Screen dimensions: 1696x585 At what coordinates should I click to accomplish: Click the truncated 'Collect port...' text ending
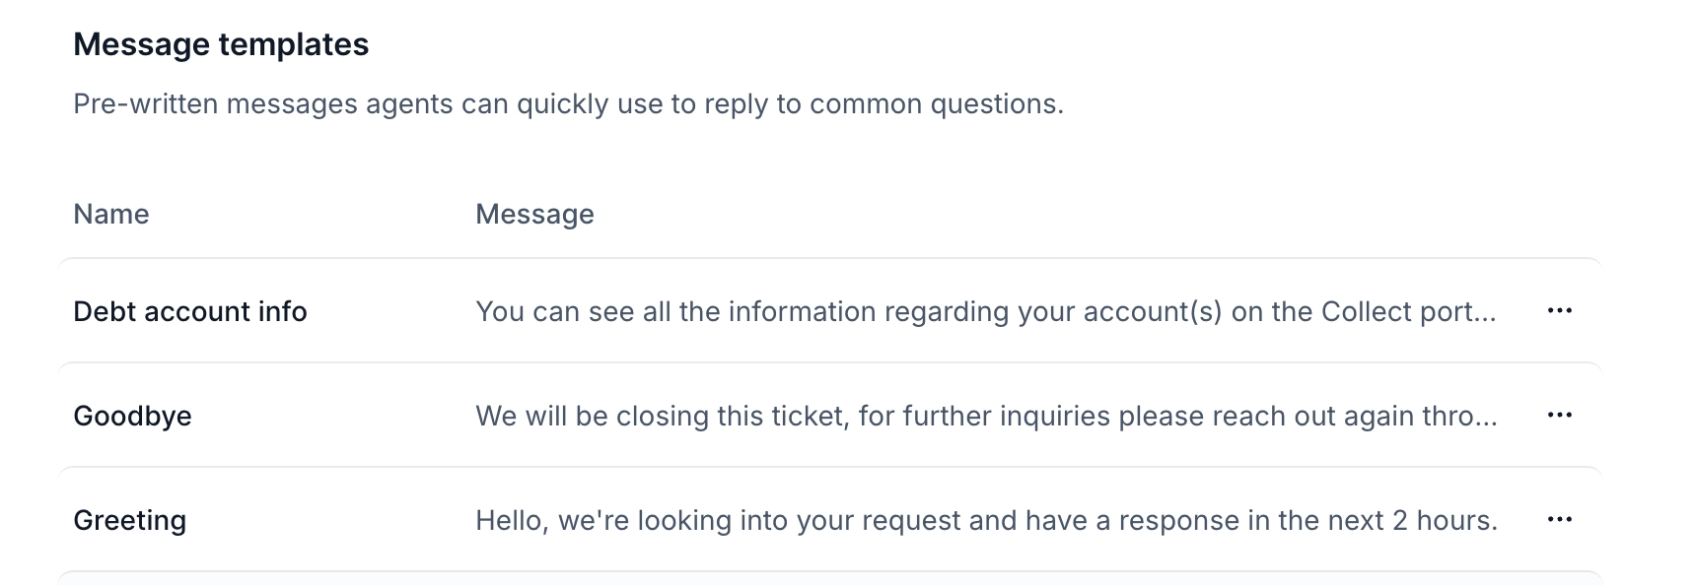coord(1409,311)
